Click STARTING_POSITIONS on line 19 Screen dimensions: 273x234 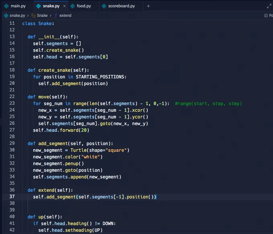coord(100,77)
